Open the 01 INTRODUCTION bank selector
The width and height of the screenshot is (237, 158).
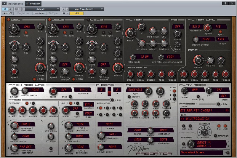coord(205,119)
